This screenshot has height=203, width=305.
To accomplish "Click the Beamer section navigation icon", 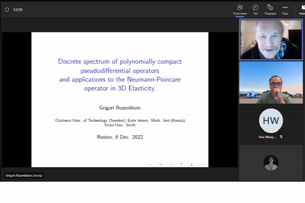I will coord(181,164).
